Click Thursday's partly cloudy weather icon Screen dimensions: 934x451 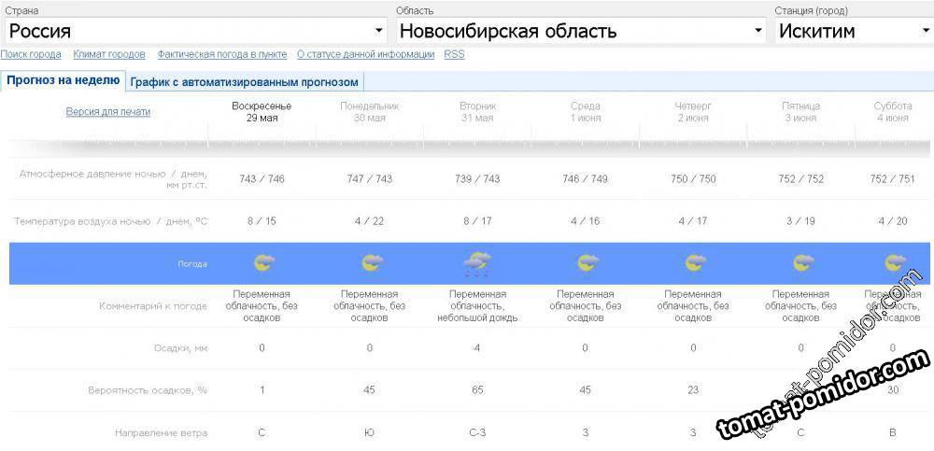click(694, 263)
